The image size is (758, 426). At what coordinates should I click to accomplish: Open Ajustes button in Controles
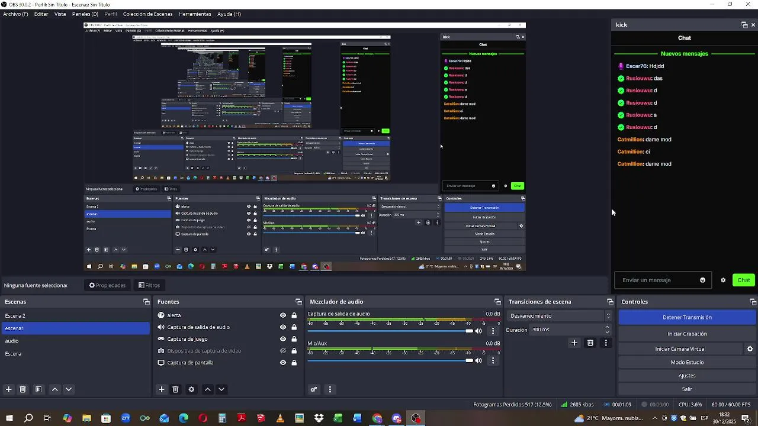[x=687, y=376]
